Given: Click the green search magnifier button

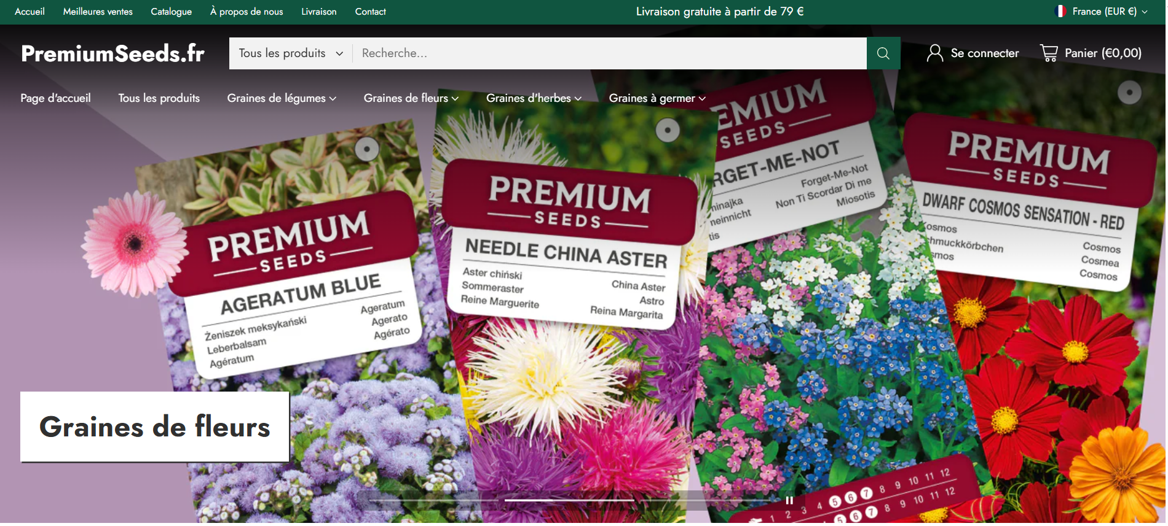Looking at the screenshot, I should coord(883,53).
